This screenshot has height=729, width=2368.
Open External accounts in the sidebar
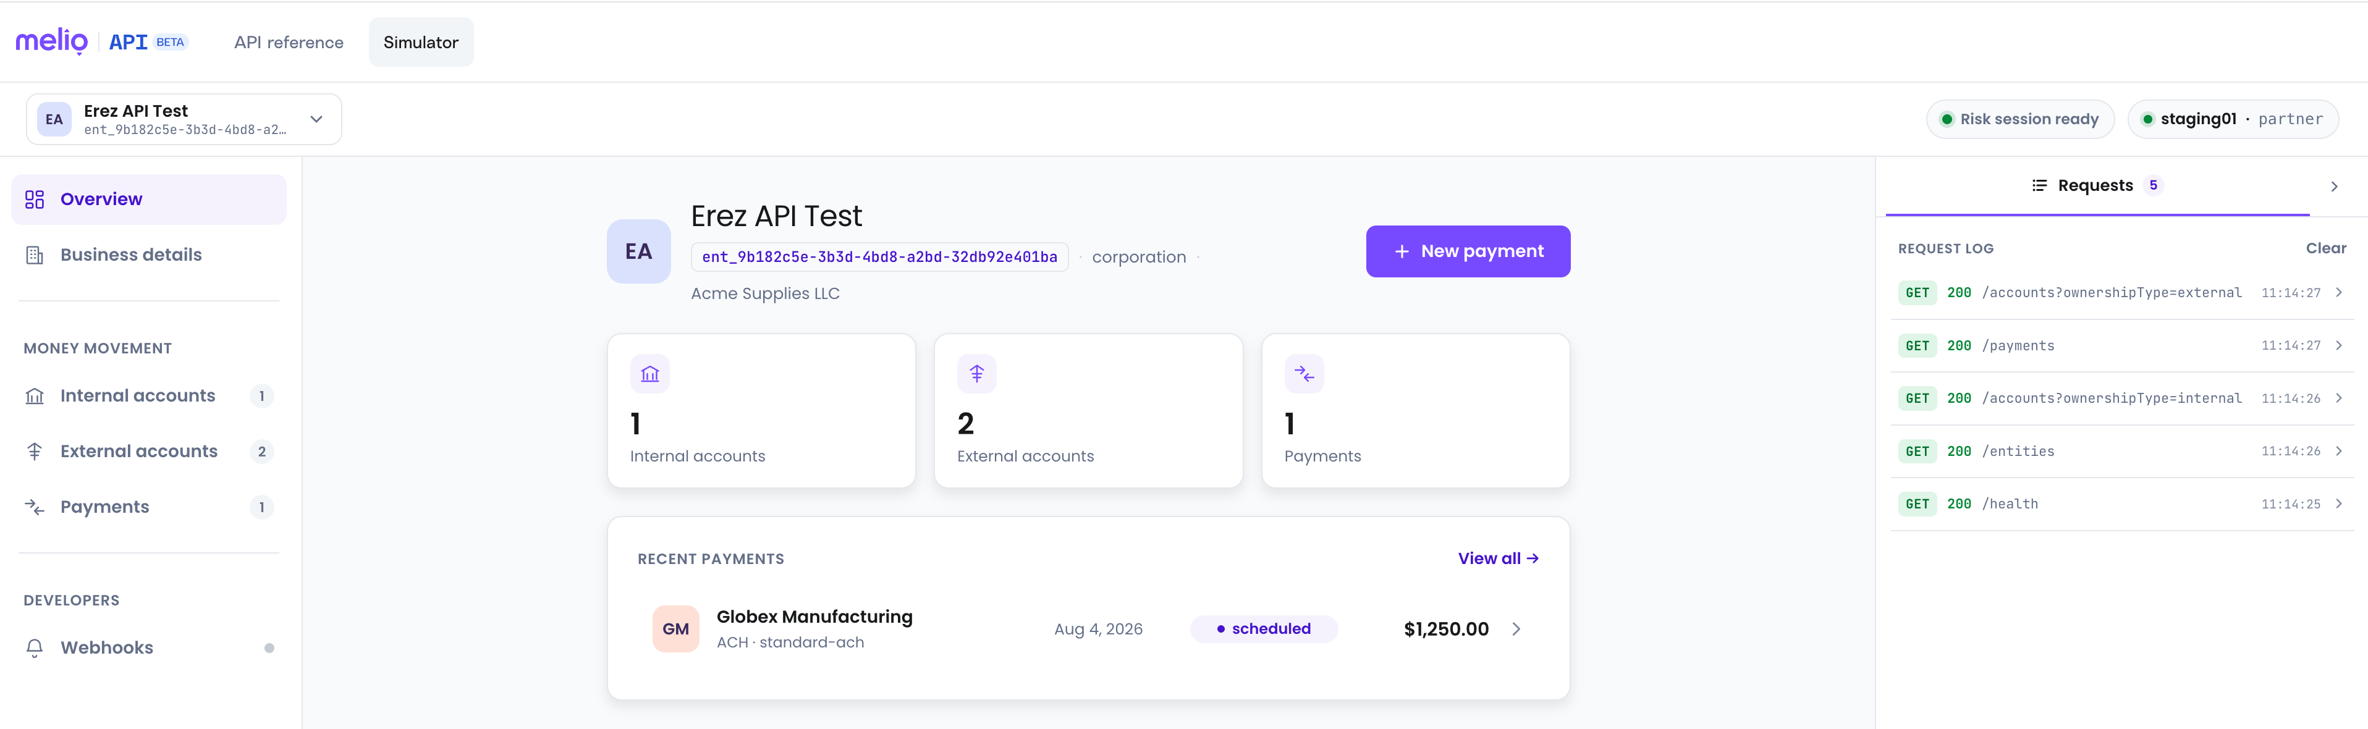149,452
